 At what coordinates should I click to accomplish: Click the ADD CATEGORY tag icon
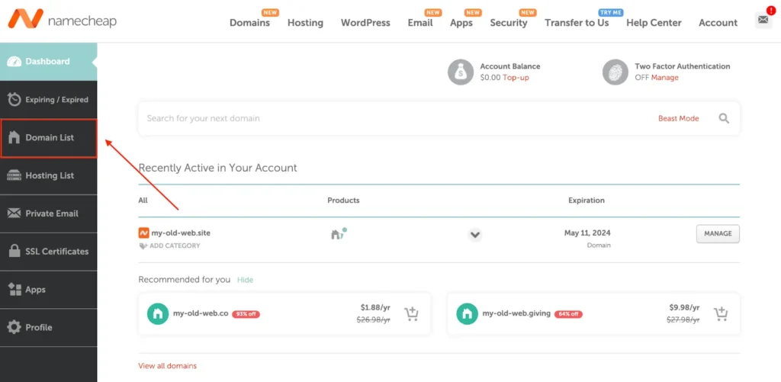(143, 246)
